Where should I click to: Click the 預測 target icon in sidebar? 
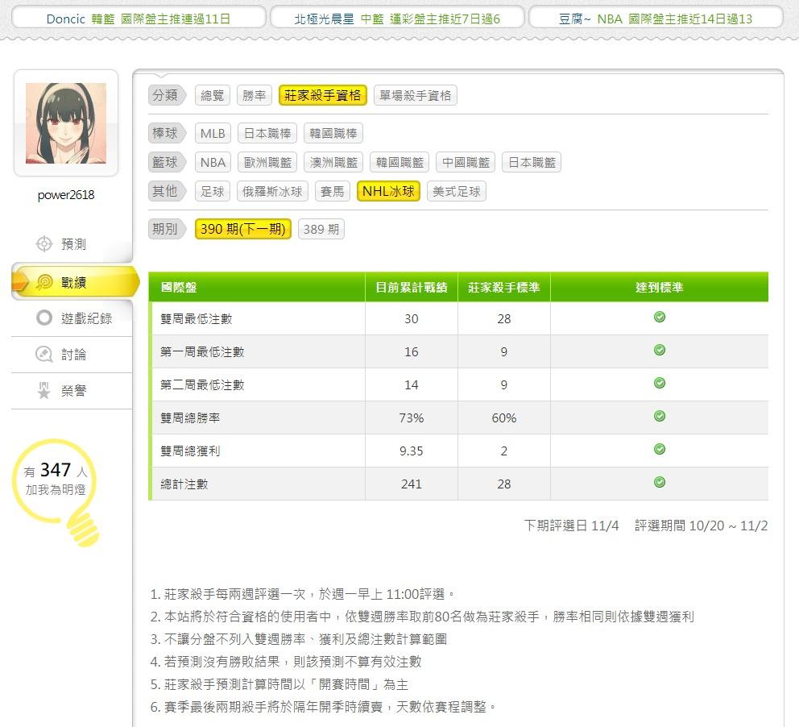click(x=44, y=243)
